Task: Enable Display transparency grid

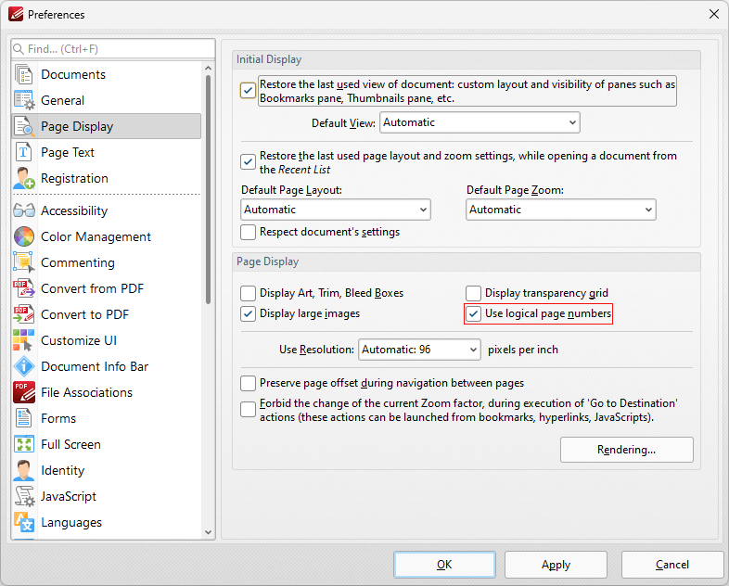Action: pos(473,293)
